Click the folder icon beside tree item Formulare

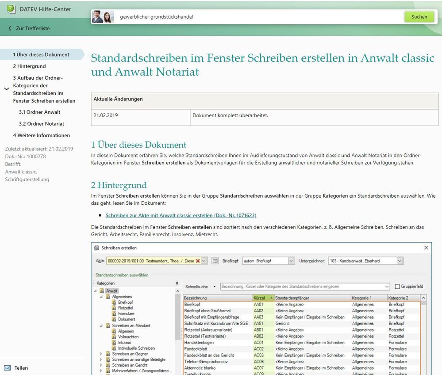click(x=114, y=314)
